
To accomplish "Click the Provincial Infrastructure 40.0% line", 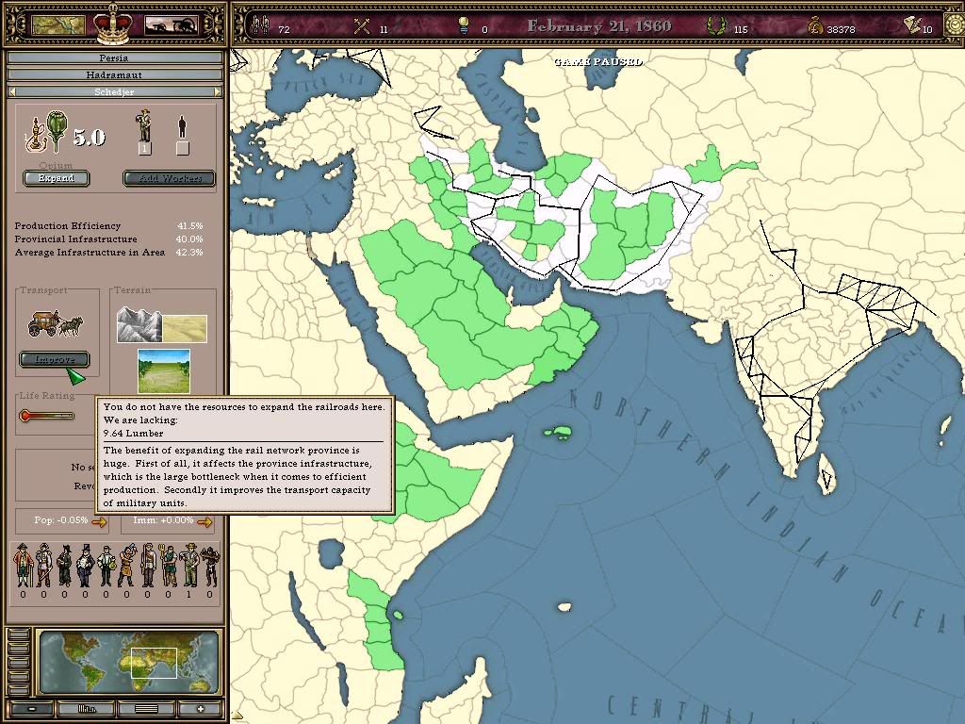I will point(109,239).
